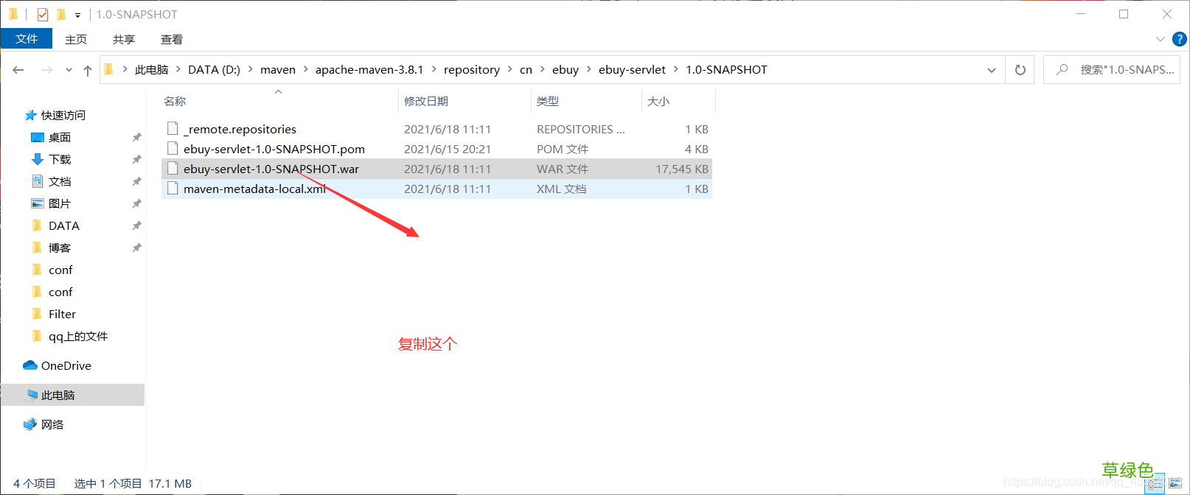
Task: Toggle pin beside the 下载 folder
Action: click(x=136, y=160)
